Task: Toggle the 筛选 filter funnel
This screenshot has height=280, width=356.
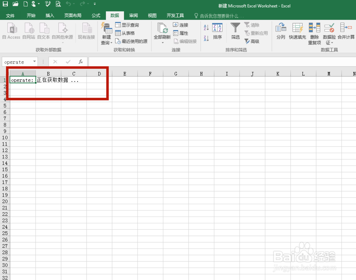Action: 235,31
